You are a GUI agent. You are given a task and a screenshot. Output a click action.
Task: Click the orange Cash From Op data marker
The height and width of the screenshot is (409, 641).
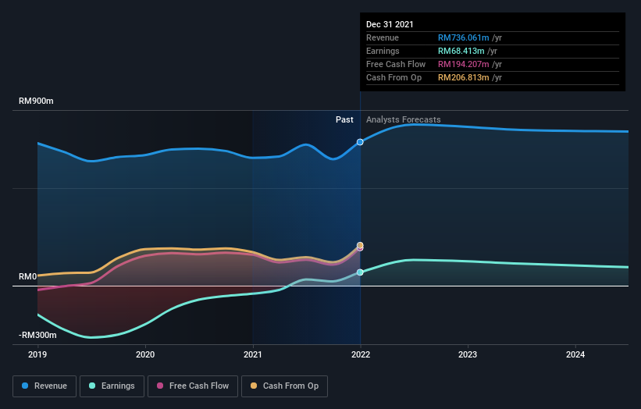pyautogui.click(x=360, y=245)
